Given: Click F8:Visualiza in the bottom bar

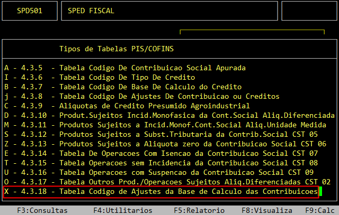Looking at the screenshot, I should 263,210.
